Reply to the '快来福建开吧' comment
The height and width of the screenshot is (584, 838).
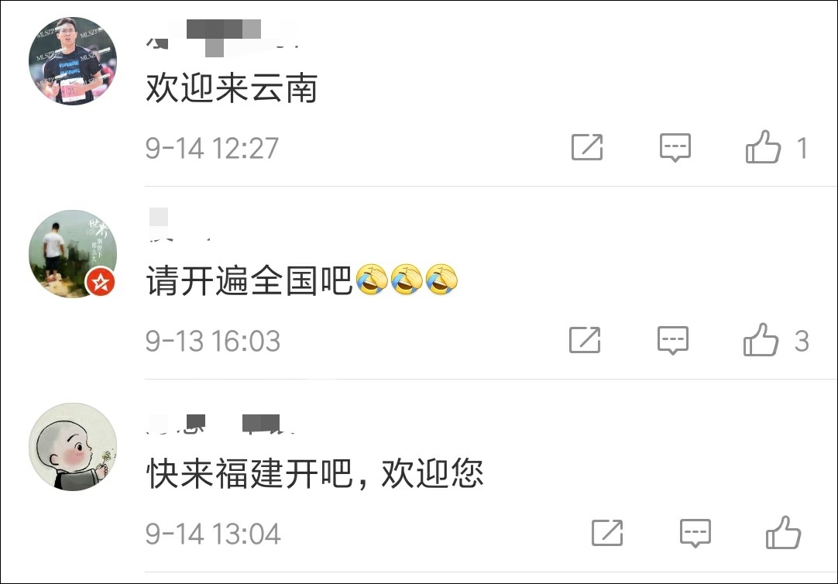695,533
